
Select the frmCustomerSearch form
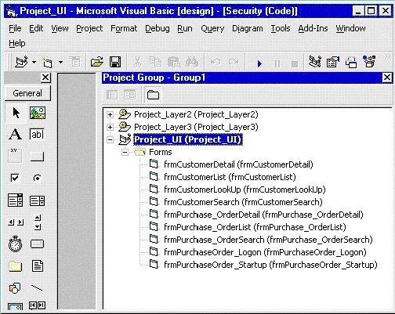243,202
